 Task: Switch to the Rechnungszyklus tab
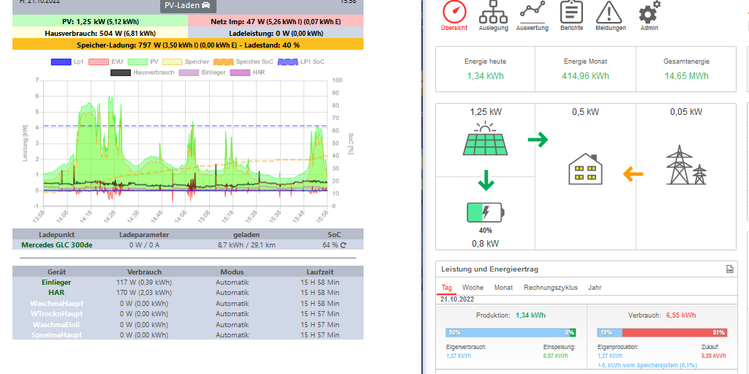pos(550,288)
